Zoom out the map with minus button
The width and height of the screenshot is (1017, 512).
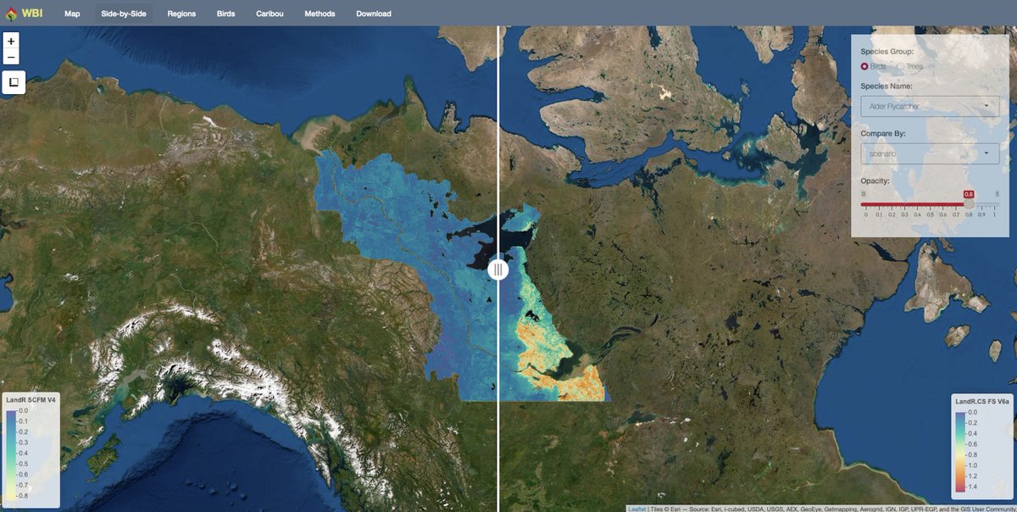[x=11, y=57]
